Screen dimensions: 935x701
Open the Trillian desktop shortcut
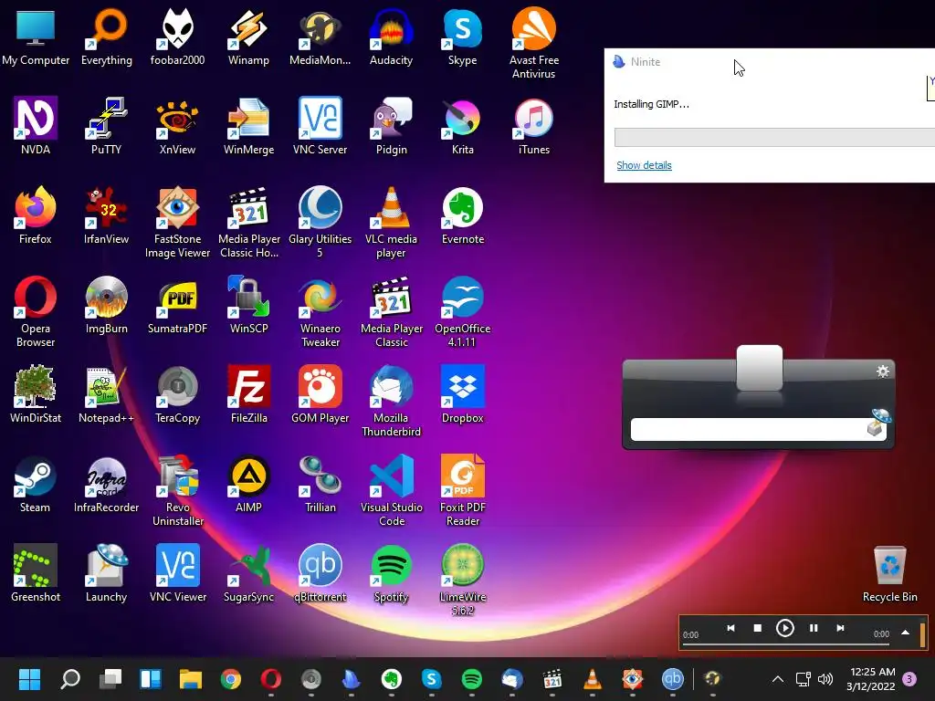(320, 484)
